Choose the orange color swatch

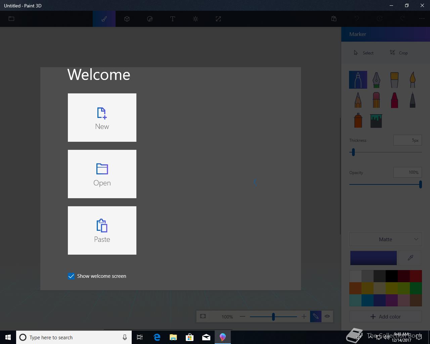pyautogui.click(x=355, y=288)
